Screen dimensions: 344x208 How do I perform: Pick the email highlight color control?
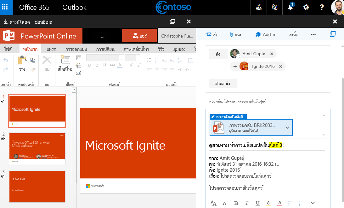coord(269,203)
